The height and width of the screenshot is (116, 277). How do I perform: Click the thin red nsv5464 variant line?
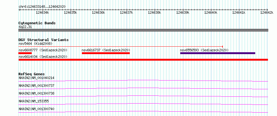[120, 47]
